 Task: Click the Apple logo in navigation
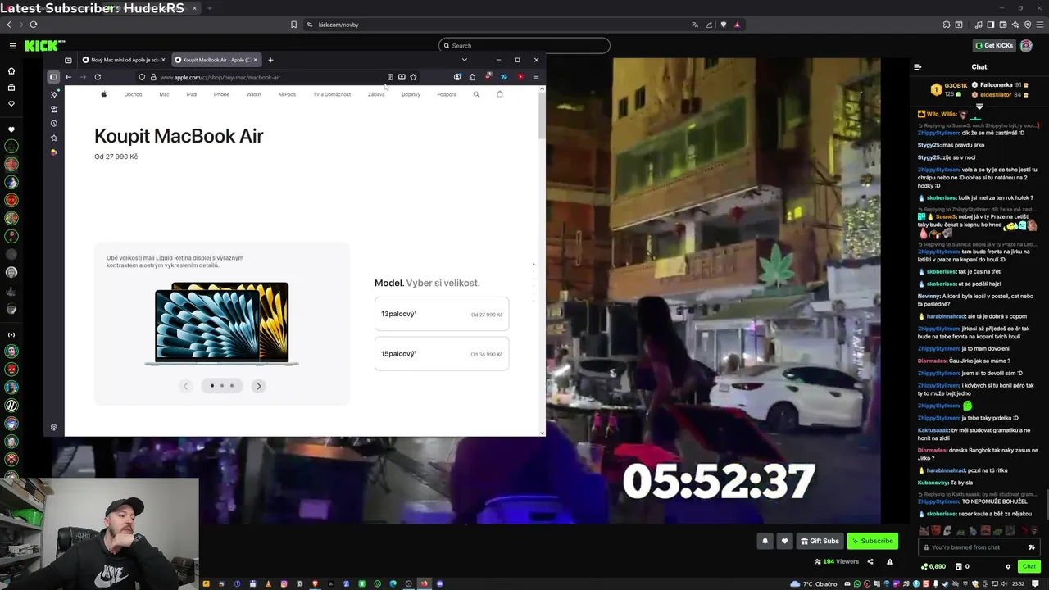[104, 94]
